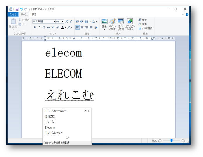Expand more prediction candidates chevron

coord(67,138)
